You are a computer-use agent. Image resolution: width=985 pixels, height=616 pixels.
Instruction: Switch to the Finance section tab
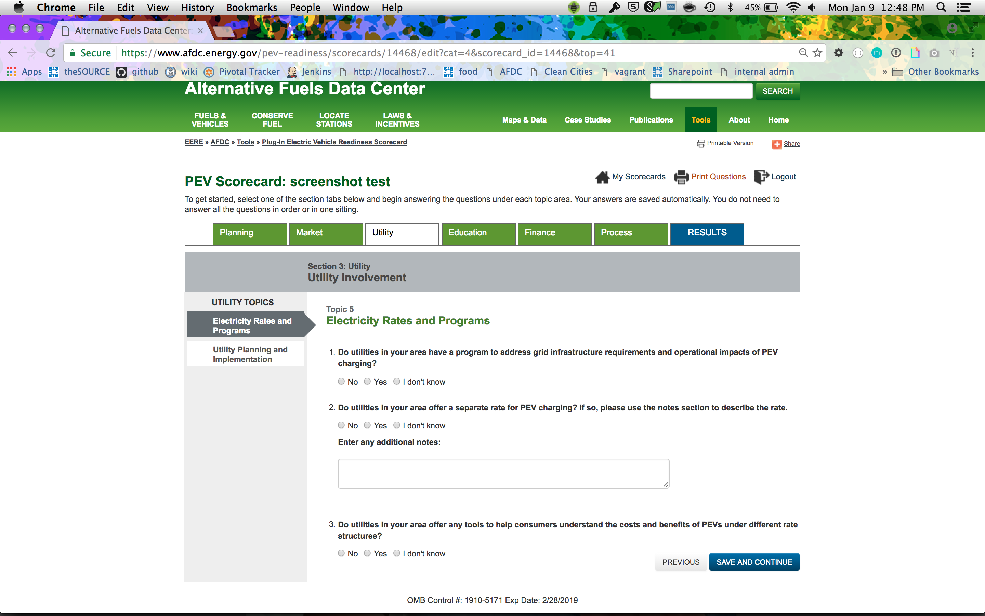tap(554, 233)
